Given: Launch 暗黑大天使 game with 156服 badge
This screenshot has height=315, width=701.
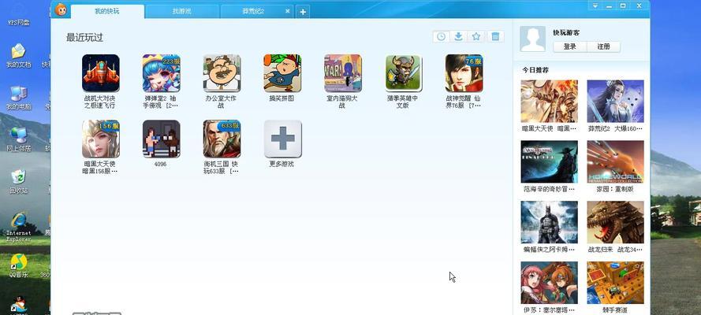Looking at the screenshot, I should 101,139.
